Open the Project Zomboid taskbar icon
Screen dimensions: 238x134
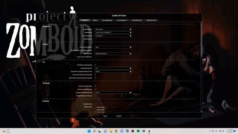149,131
